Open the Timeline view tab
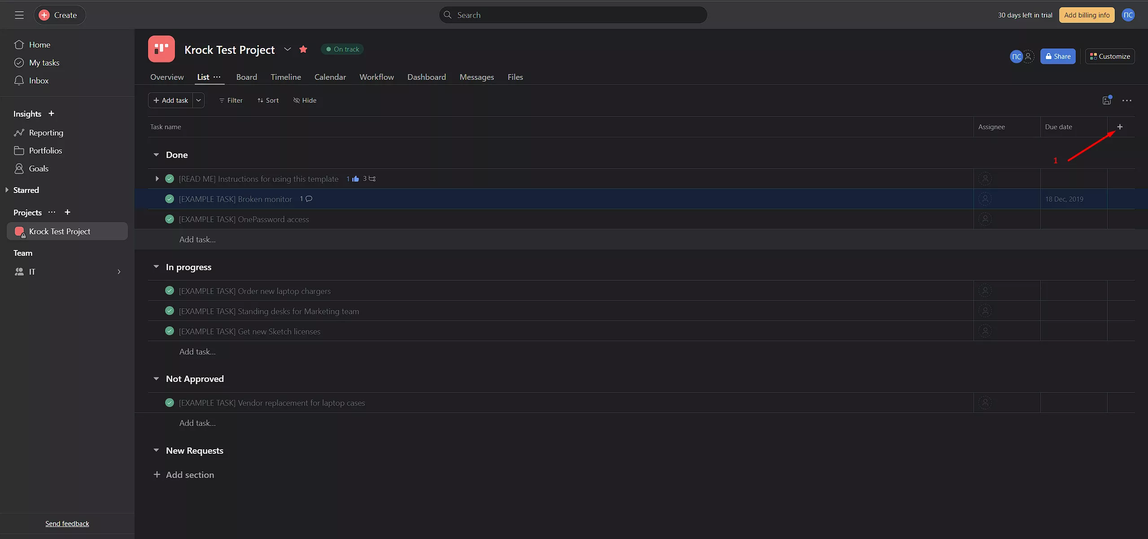The height and width of the screenshot is (539, 1148). click(285, 77)
